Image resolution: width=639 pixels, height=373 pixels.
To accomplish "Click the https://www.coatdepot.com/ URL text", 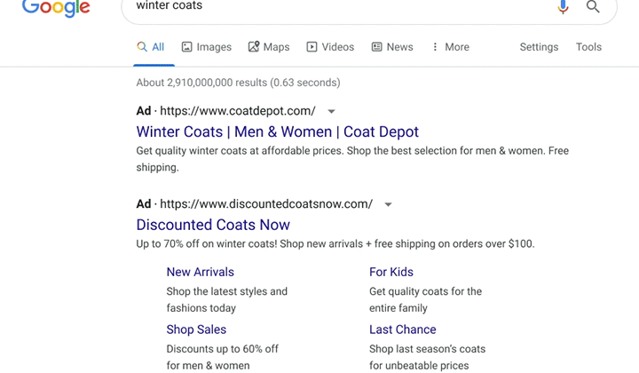I will [238, 111].
